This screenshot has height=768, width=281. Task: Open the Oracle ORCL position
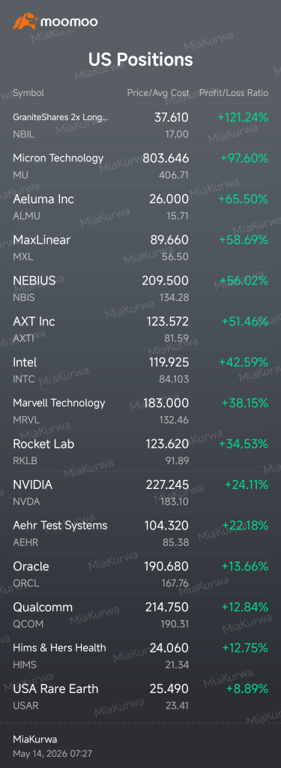pyautogui.click(x=141, y=574)
